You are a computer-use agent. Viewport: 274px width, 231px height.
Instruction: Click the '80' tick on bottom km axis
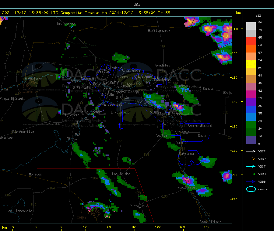[x=134, y=227]
